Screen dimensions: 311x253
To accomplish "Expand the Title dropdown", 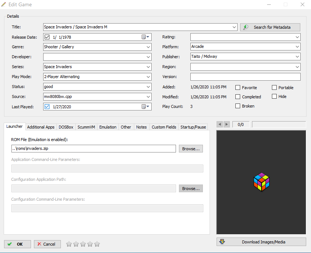I will 234,27.
